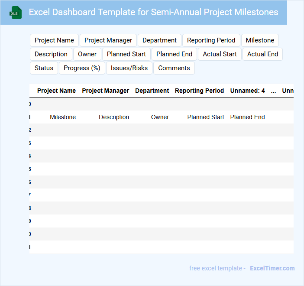Select the Planned Start tag

click(x=126, y=54)
